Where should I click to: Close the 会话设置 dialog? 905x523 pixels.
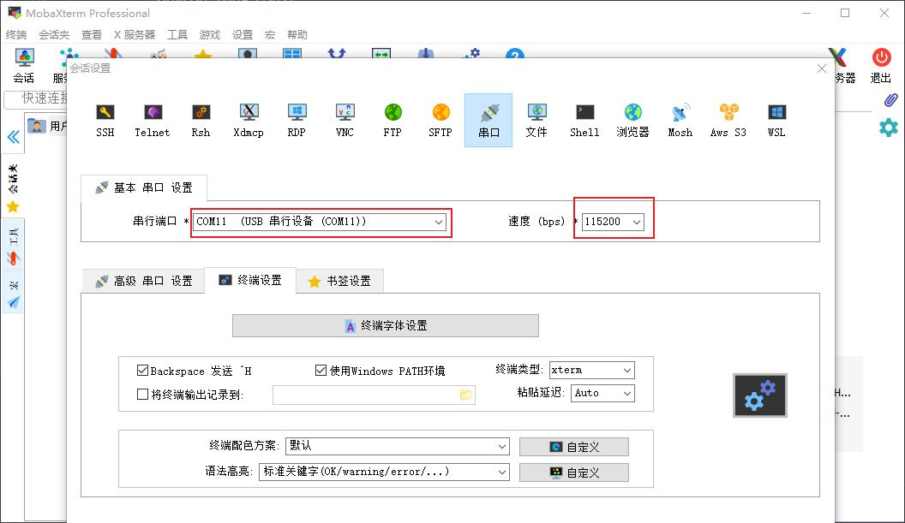[822, 68]
